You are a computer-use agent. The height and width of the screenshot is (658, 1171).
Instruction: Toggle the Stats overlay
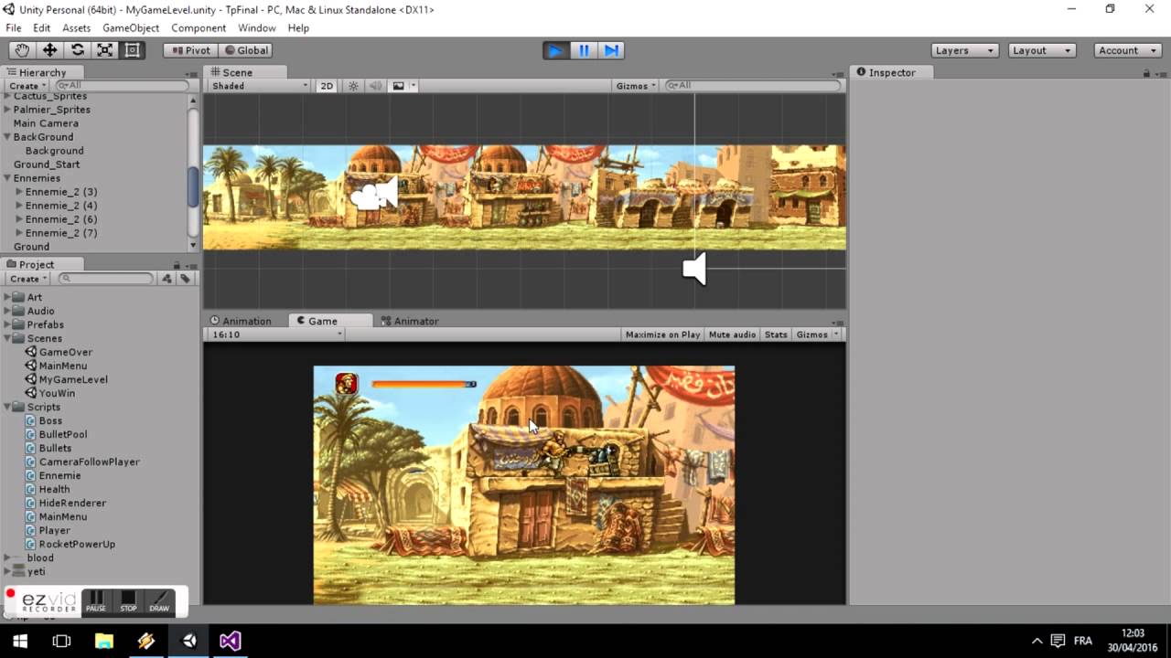tap(776, 334)
